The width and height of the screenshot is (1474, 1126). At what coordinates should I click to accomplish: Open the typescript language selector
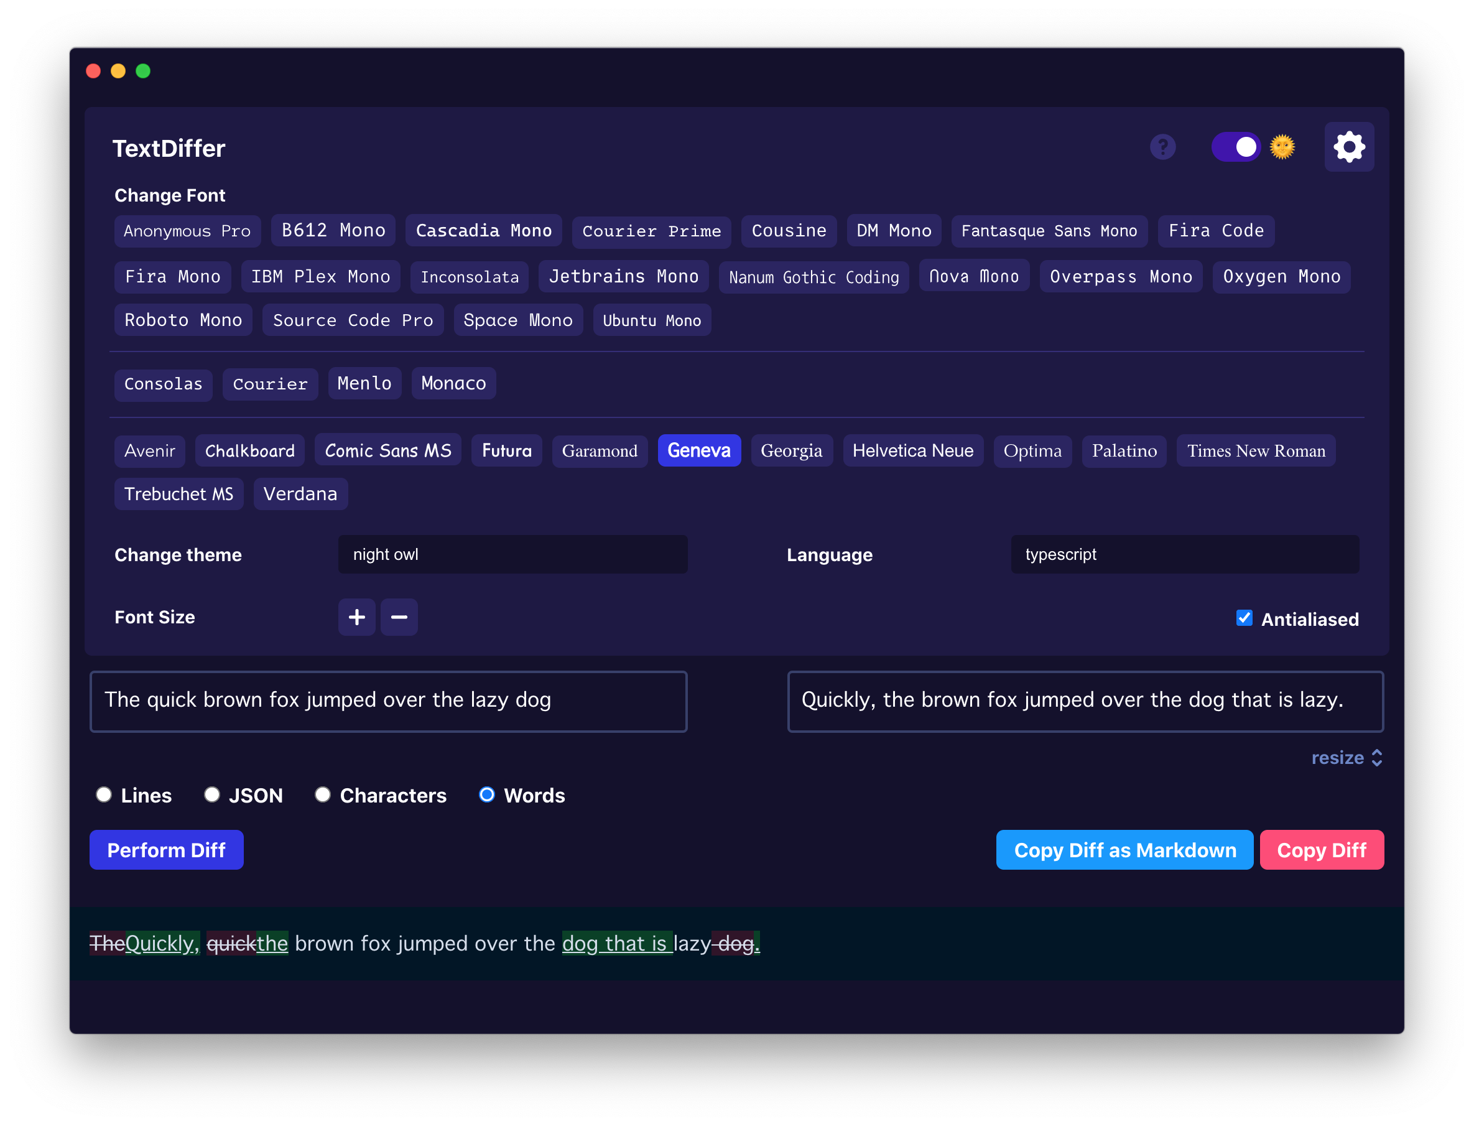pyautogui.click(x=1185, y=554)
